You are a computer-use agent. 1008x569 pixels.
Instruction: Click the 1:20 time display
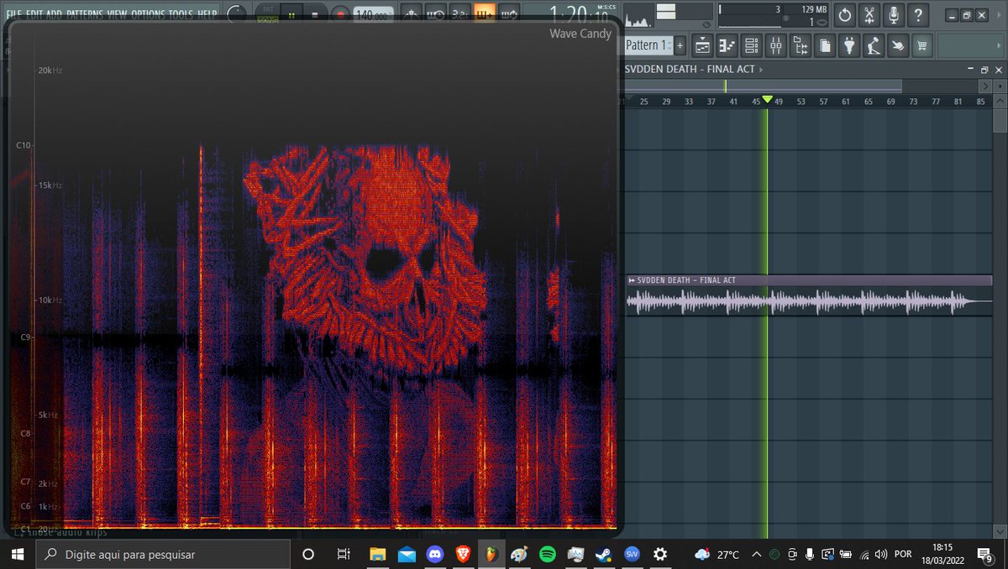580,14
